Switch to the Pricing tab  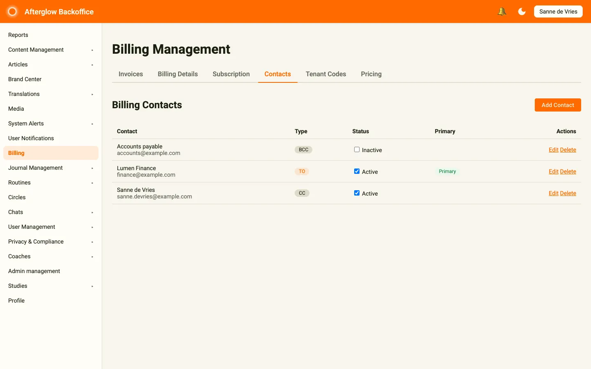pyautogui.click(x=371, y=74)
